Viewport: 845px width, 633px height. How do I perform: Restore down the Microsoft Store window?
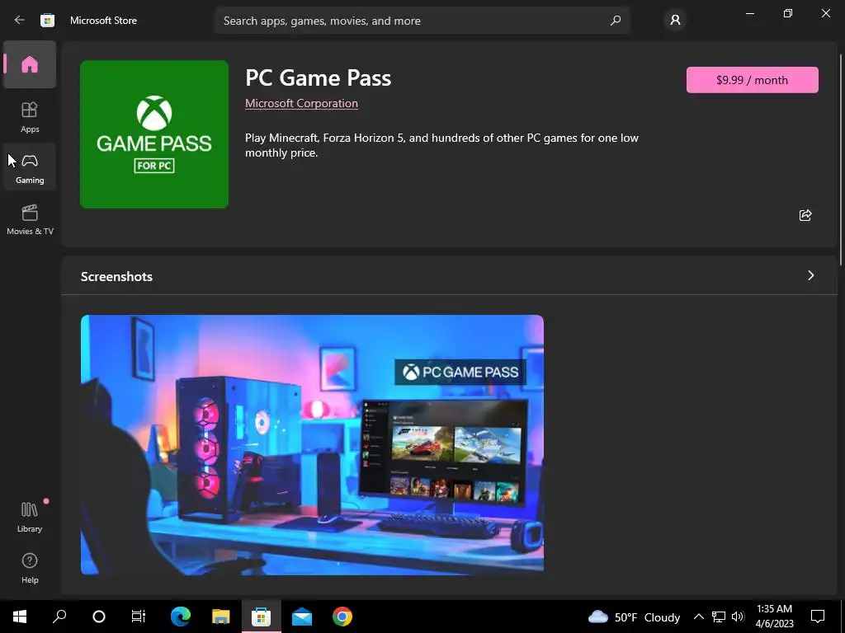(788, 13)
